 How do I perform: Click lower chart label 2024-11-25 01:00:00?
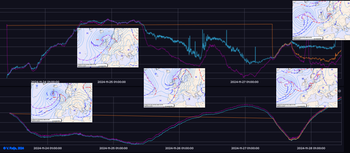coord(114,148)
